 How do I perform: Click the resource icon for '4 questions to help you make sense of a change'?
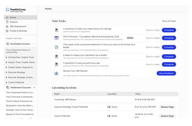tap(56, 30)
